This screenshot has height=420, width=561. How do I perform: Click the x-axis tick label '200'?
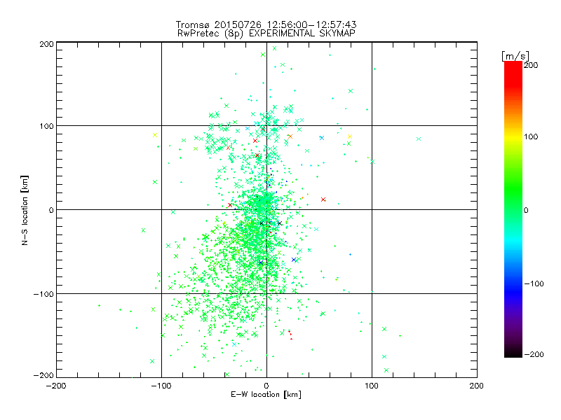477,386
